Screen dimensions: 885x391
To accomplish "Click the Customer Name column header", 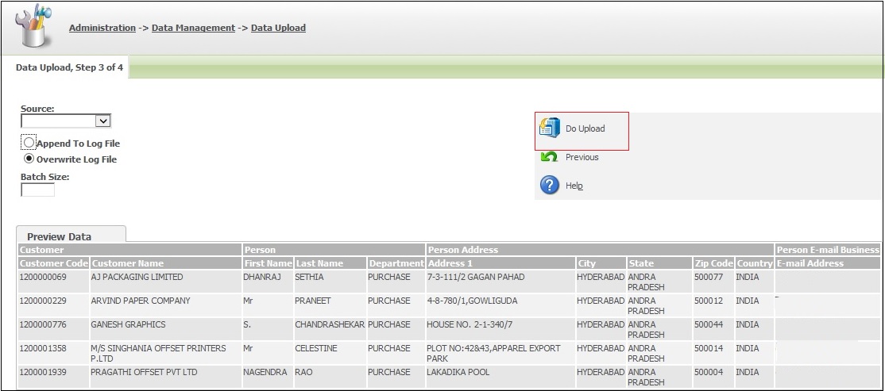I will 128,263.
